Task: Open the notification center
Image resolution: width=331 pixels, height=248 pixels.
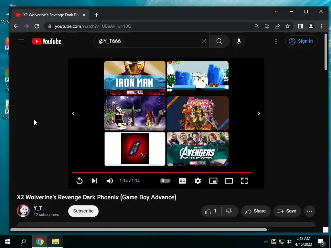Action: [321, 242]
